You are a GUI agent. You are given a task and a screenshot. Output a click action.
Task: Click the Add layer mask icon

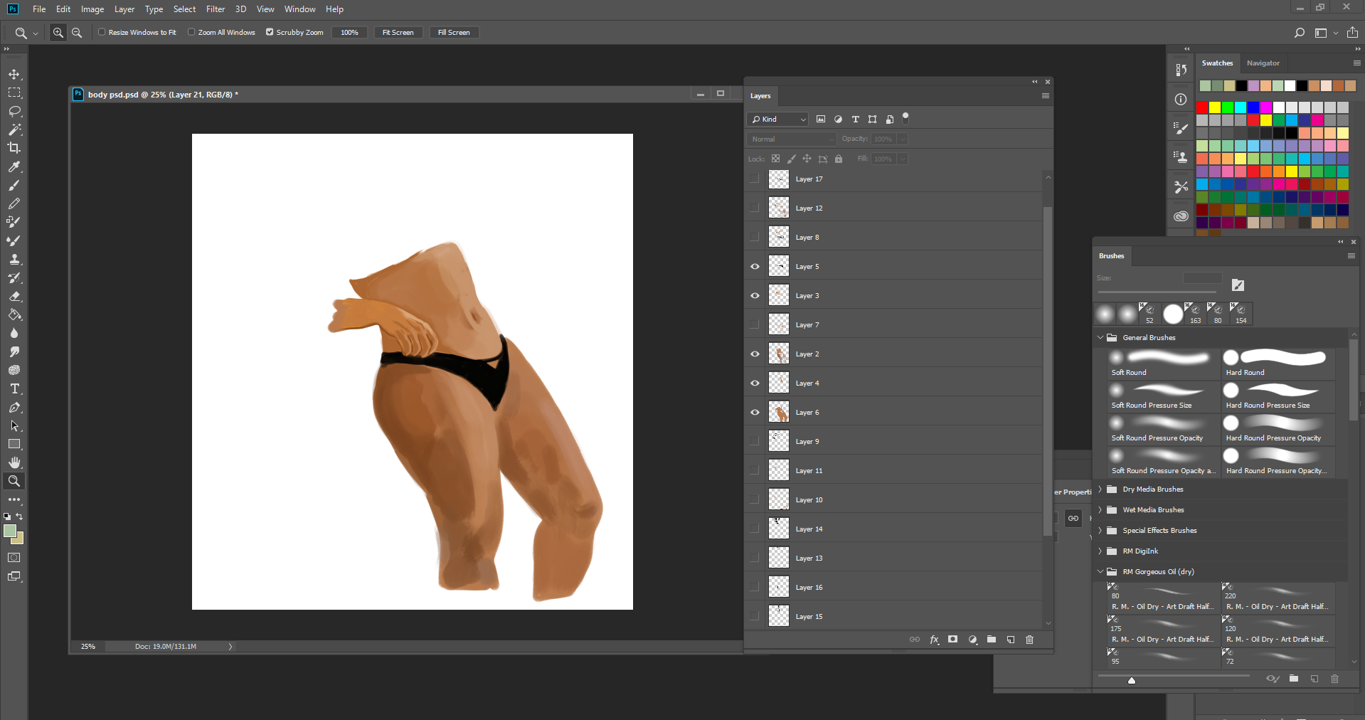[952, 640]
